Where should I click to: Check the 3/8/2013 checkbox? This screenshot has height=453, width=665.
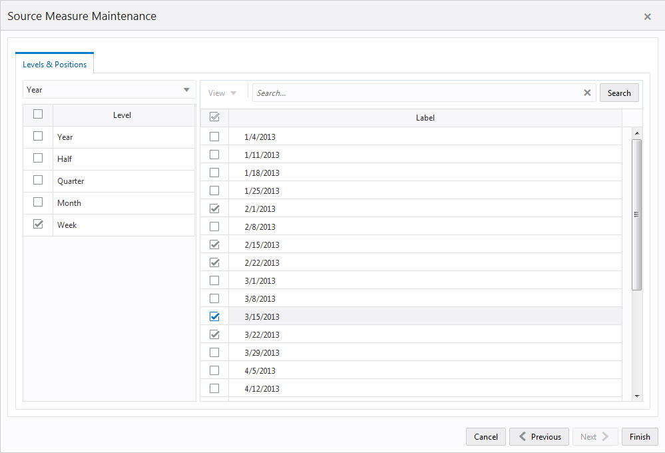(214, 298)
